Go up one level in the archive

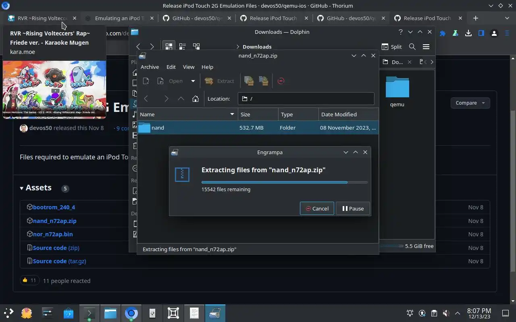(x=181, y=99)
